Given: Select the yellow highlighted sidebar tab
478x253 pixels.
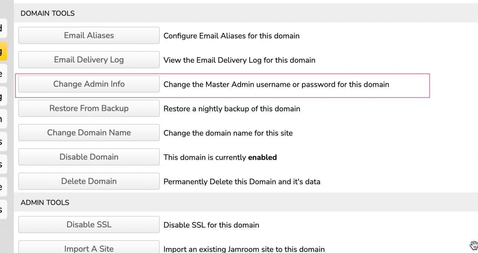Looking at the screenshot, I should [3, 51].
